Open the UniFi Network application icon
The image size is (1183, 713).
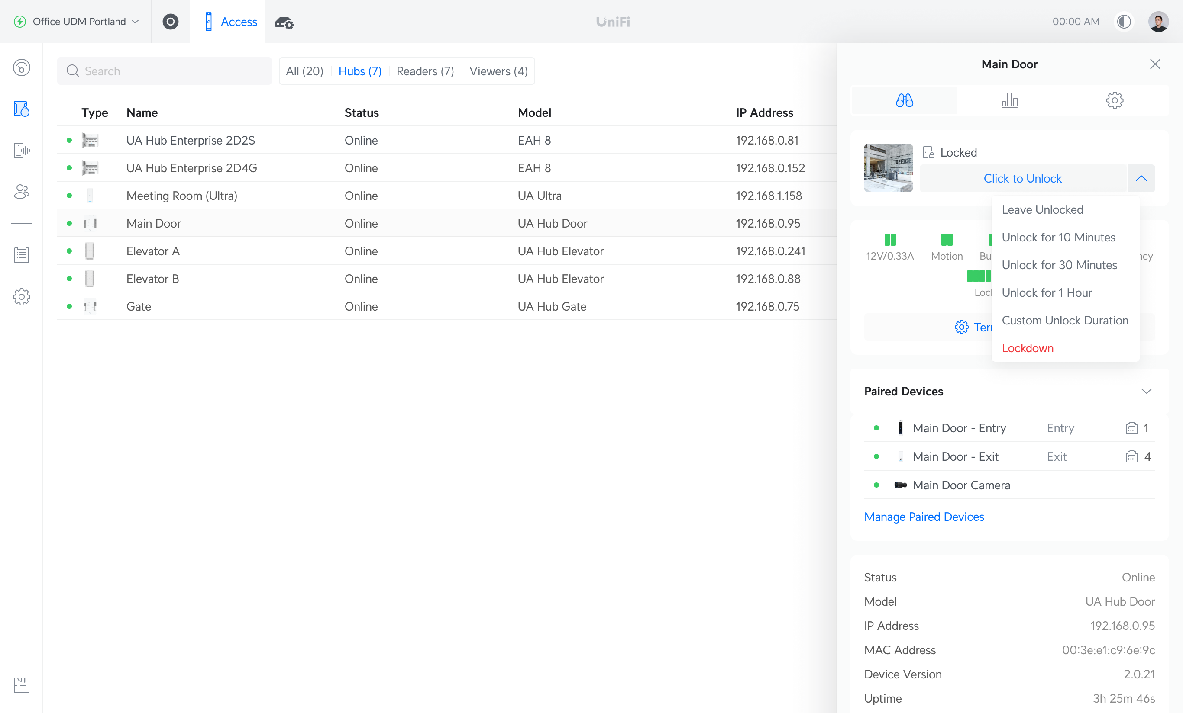click(170, 22)
